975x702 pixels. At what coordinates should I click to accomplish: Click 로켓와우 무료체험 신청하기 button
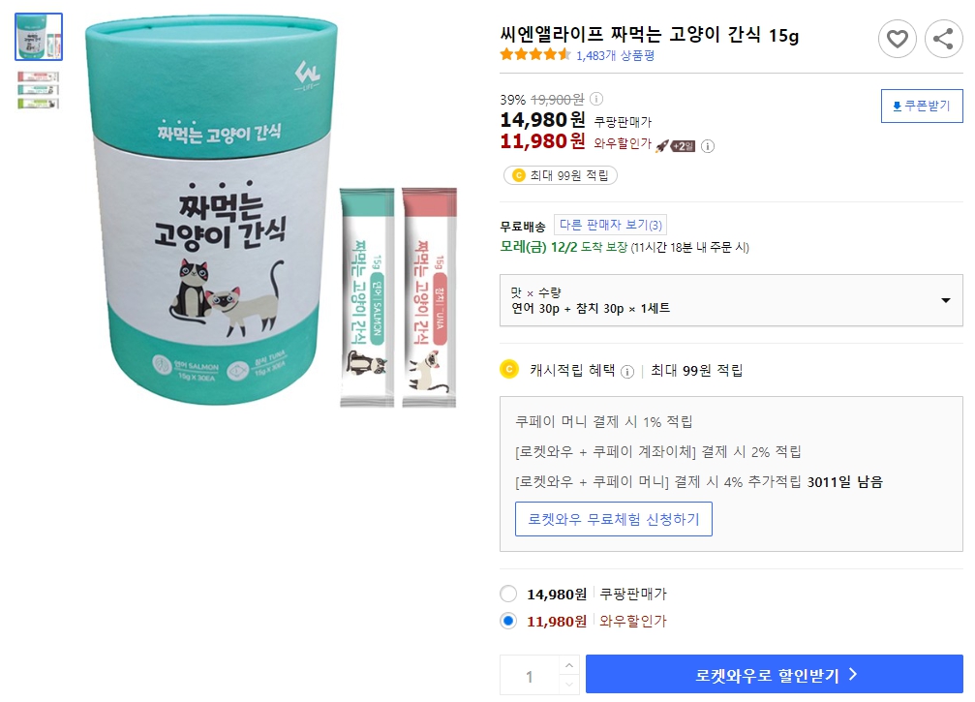(x=613, y=518)
